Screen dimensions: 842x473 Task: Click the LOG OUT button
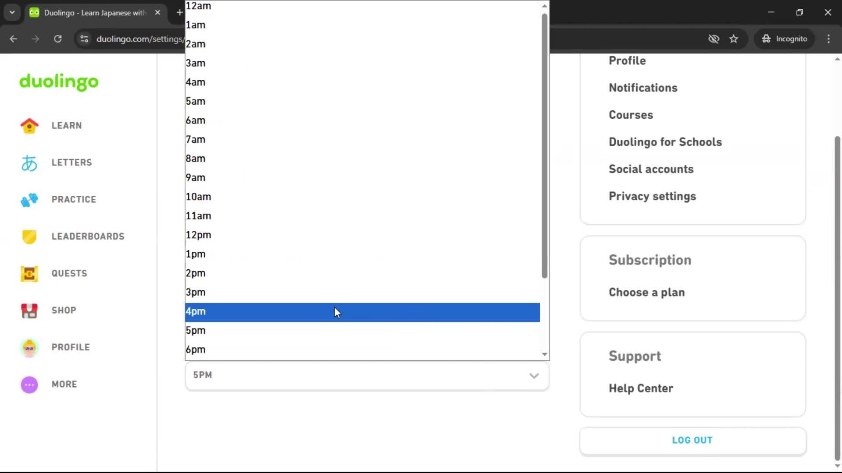[692, 440]
